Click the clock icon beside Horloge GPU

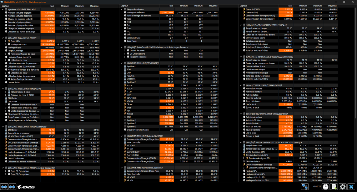(244, 171)
